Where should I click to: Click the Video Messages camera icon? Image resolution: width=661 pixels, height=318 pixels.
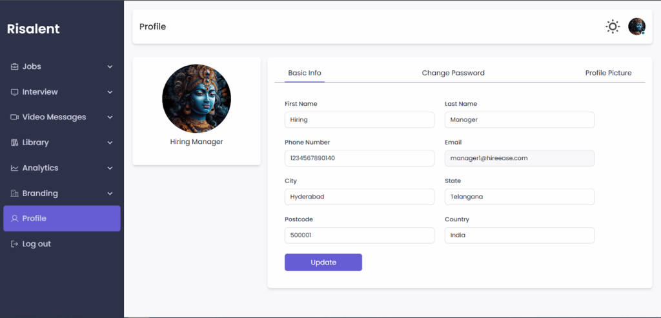(15, 117)
